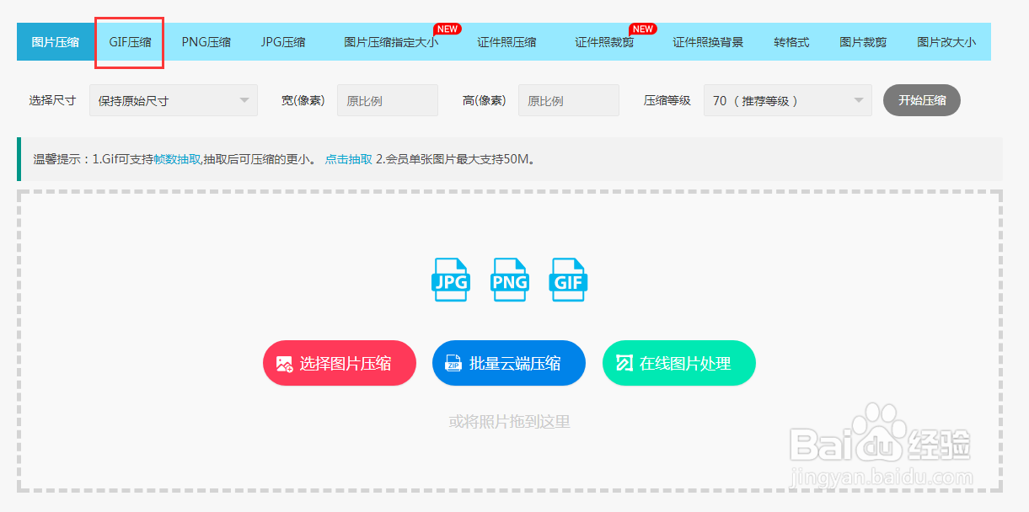The height and width of the screenshot is (512, 1029).
Task: Click the 宽(像素) width input field
Action: click(387, 99)
